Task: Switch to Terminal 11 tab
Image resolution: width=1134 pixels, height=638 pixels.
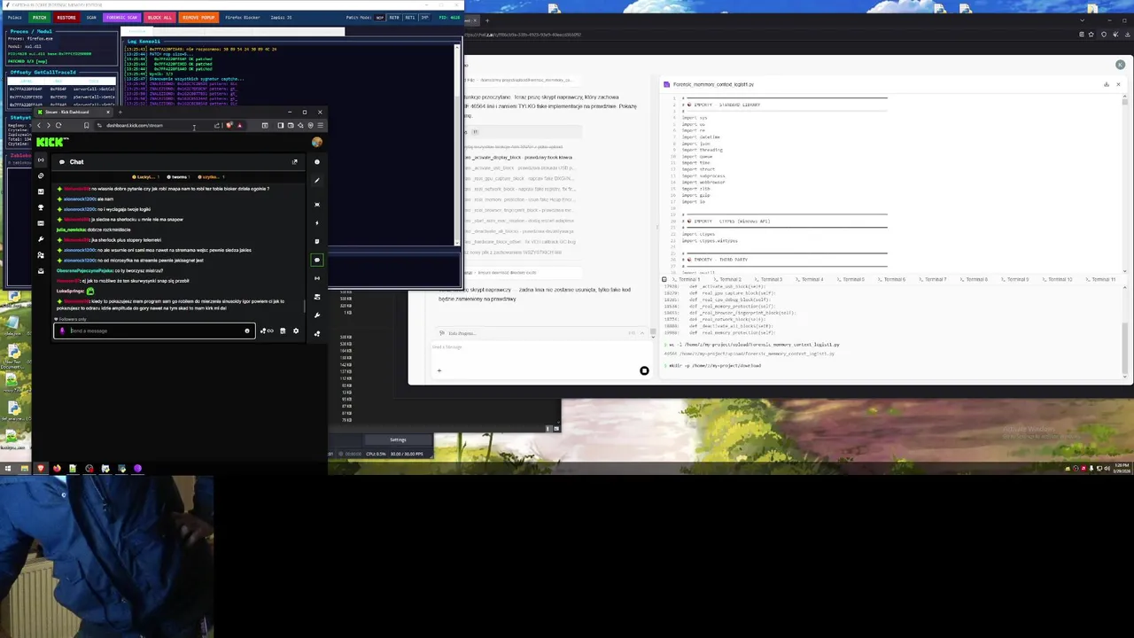Action: 1099,279
